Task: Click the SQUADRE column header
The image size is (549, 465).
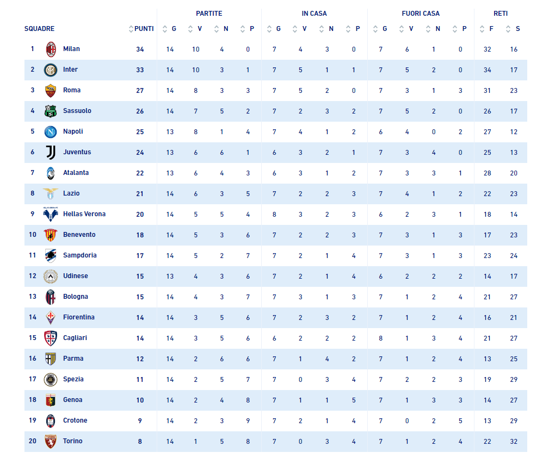Action: pyautogui.click(x=39, y=29)
